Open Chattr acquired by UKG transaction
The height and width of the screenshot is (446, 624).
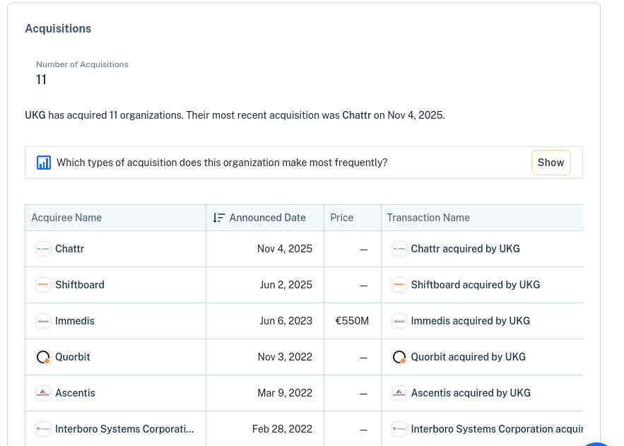click(x=465, y=249)
